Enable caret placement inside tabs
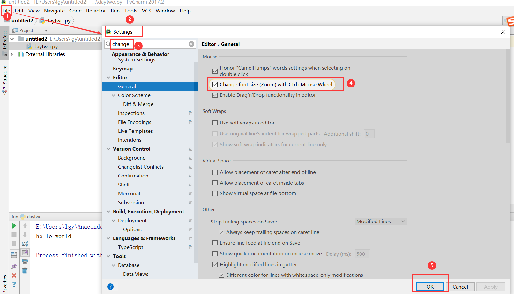The image size is (514, 294). point(215,183)
